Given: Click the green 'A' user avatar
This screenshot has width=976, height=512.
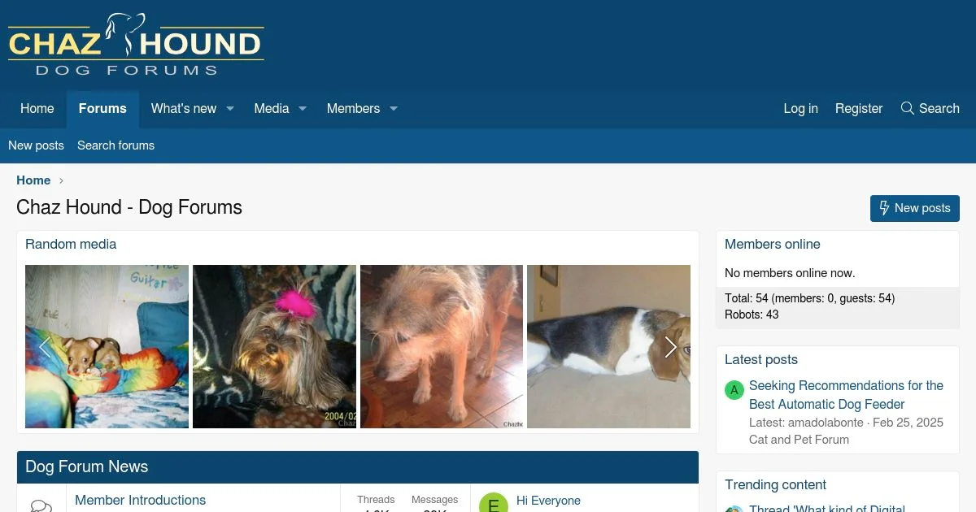Looking at the screenshot, I should pos(734,390).
